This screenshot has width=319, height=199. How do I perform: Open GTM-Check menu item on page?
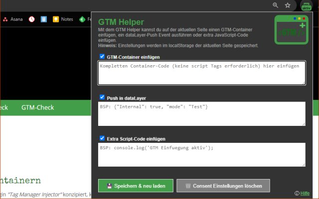point(38,107)
